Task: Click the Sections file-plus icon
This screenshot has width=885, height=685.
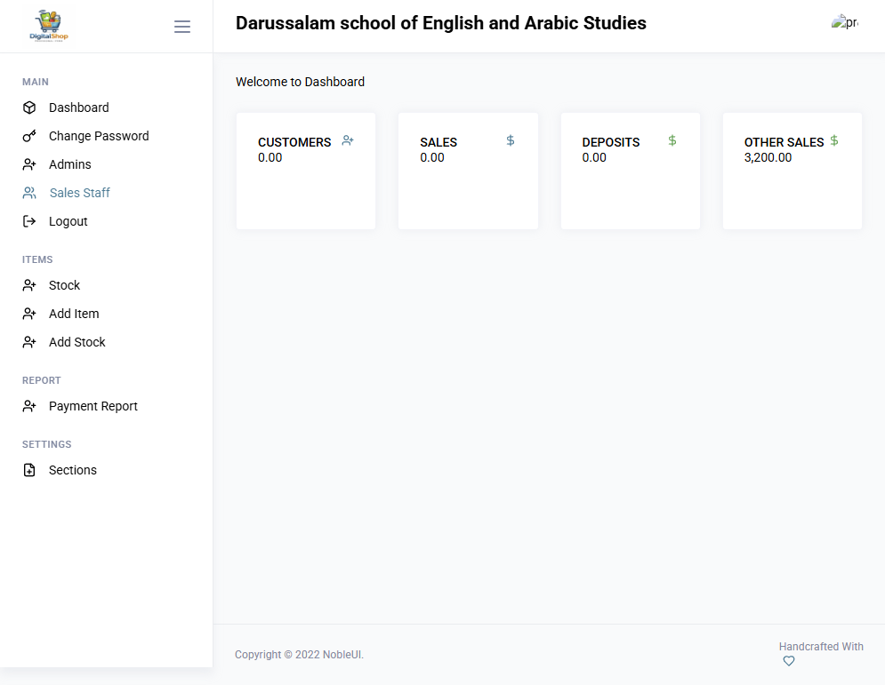Action: (29, 470)
